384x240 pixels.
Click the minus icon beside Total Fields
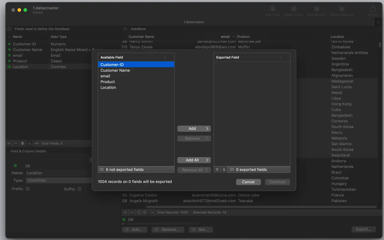coord(16,144)
